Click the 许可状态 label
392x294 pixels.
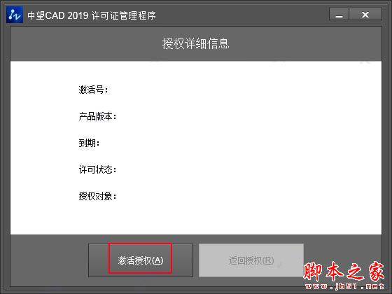[x=97, y=169]
